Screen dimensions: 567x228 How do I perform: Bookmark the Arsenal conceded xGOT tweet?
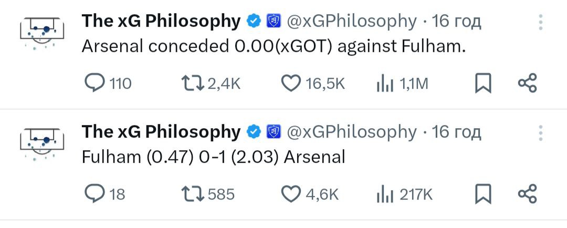(482, 83)
